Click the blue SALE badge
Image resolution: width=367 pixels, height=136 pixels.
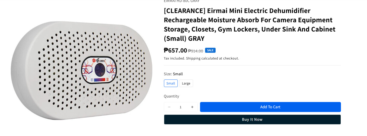[x=210, y=50]
